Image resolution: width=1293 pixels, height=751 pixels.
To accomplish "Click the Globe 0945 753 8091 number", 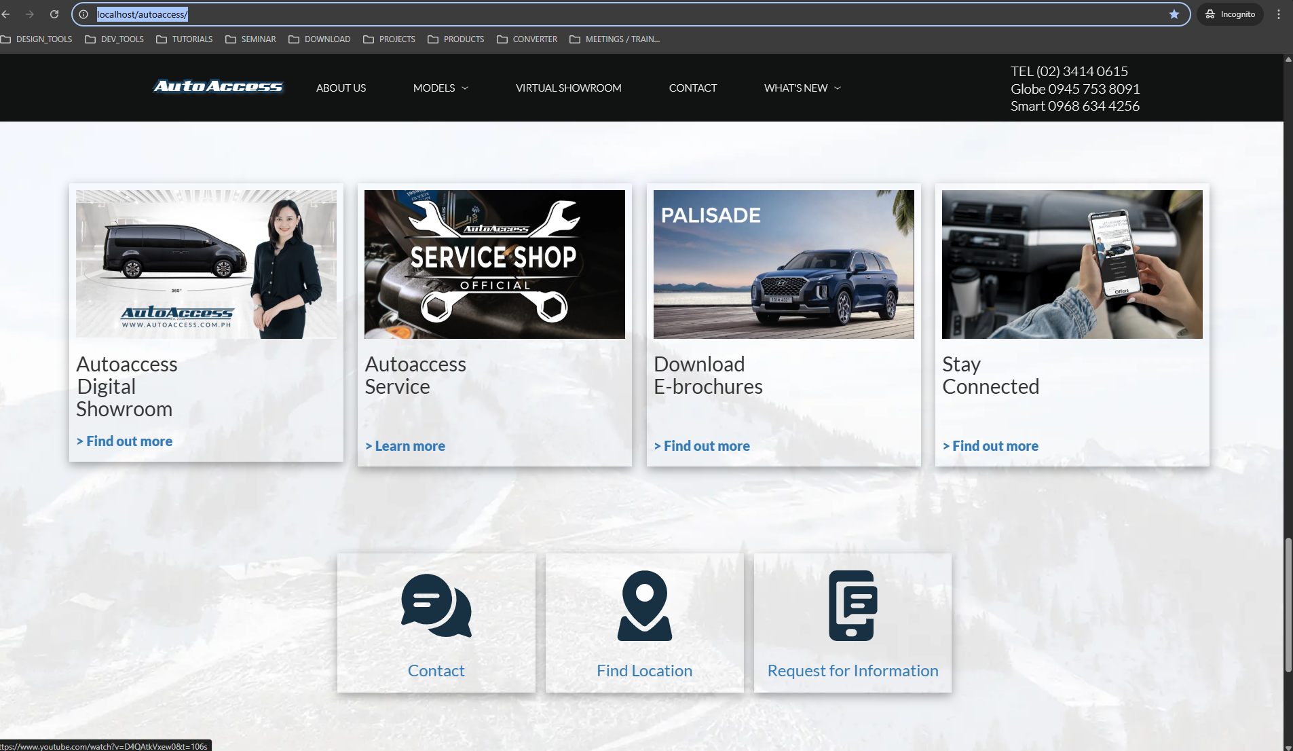I will 1075,89.
